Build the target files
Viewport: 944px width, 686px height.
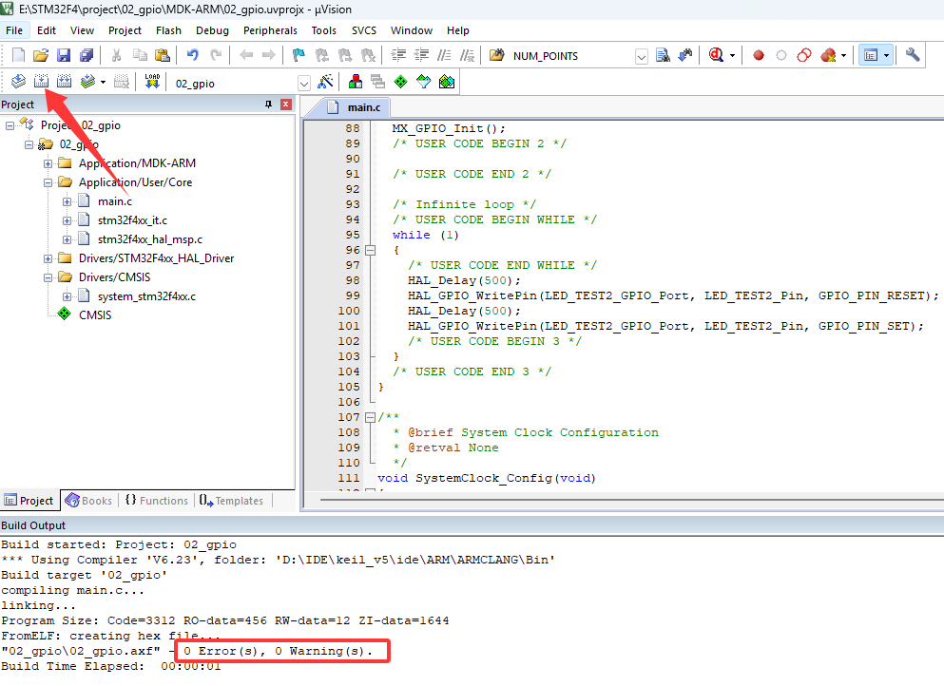pyautogui.click(x=41, y=82)
